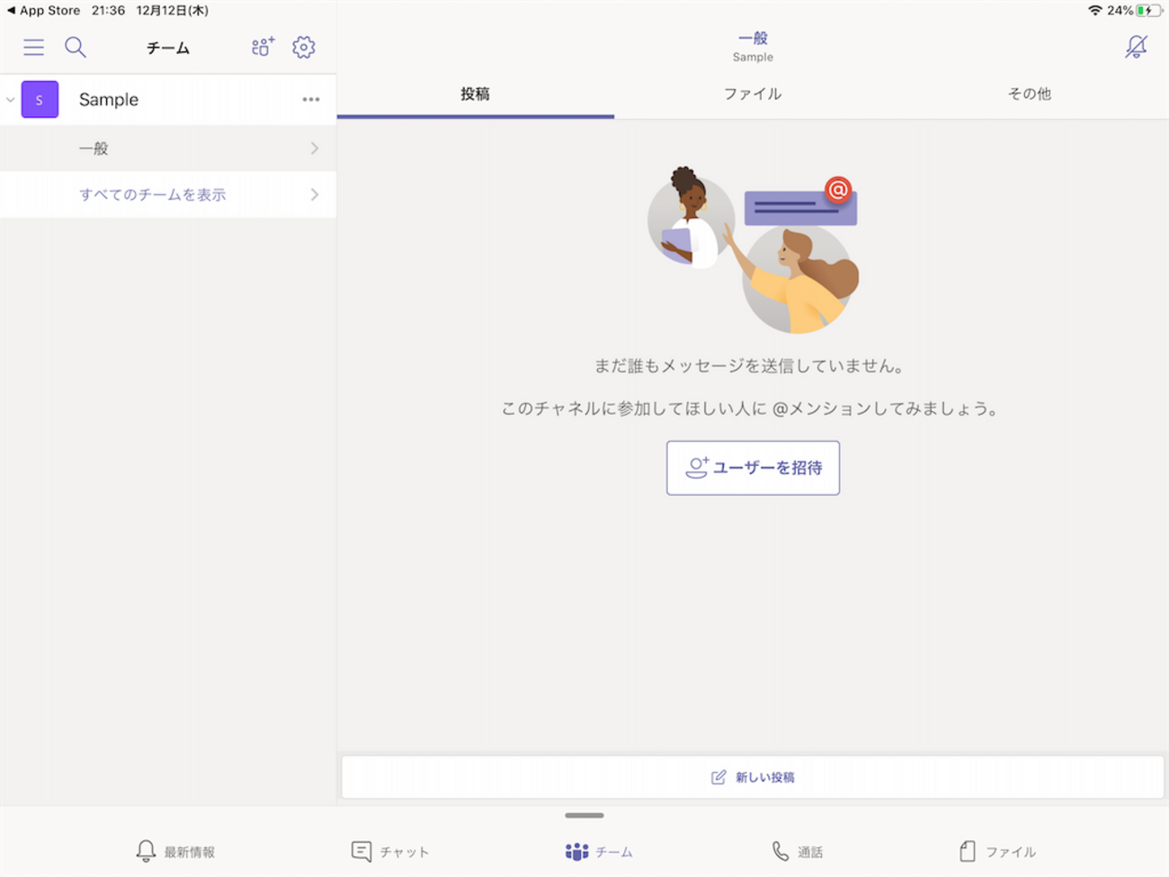Tap the battery status icon
Screen dimensions: 1169x877
coord(1149,11)
